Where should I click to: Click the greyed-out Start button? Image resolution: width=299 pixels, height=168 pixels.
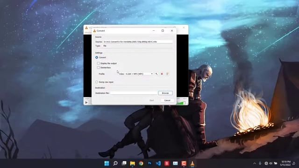152,100
